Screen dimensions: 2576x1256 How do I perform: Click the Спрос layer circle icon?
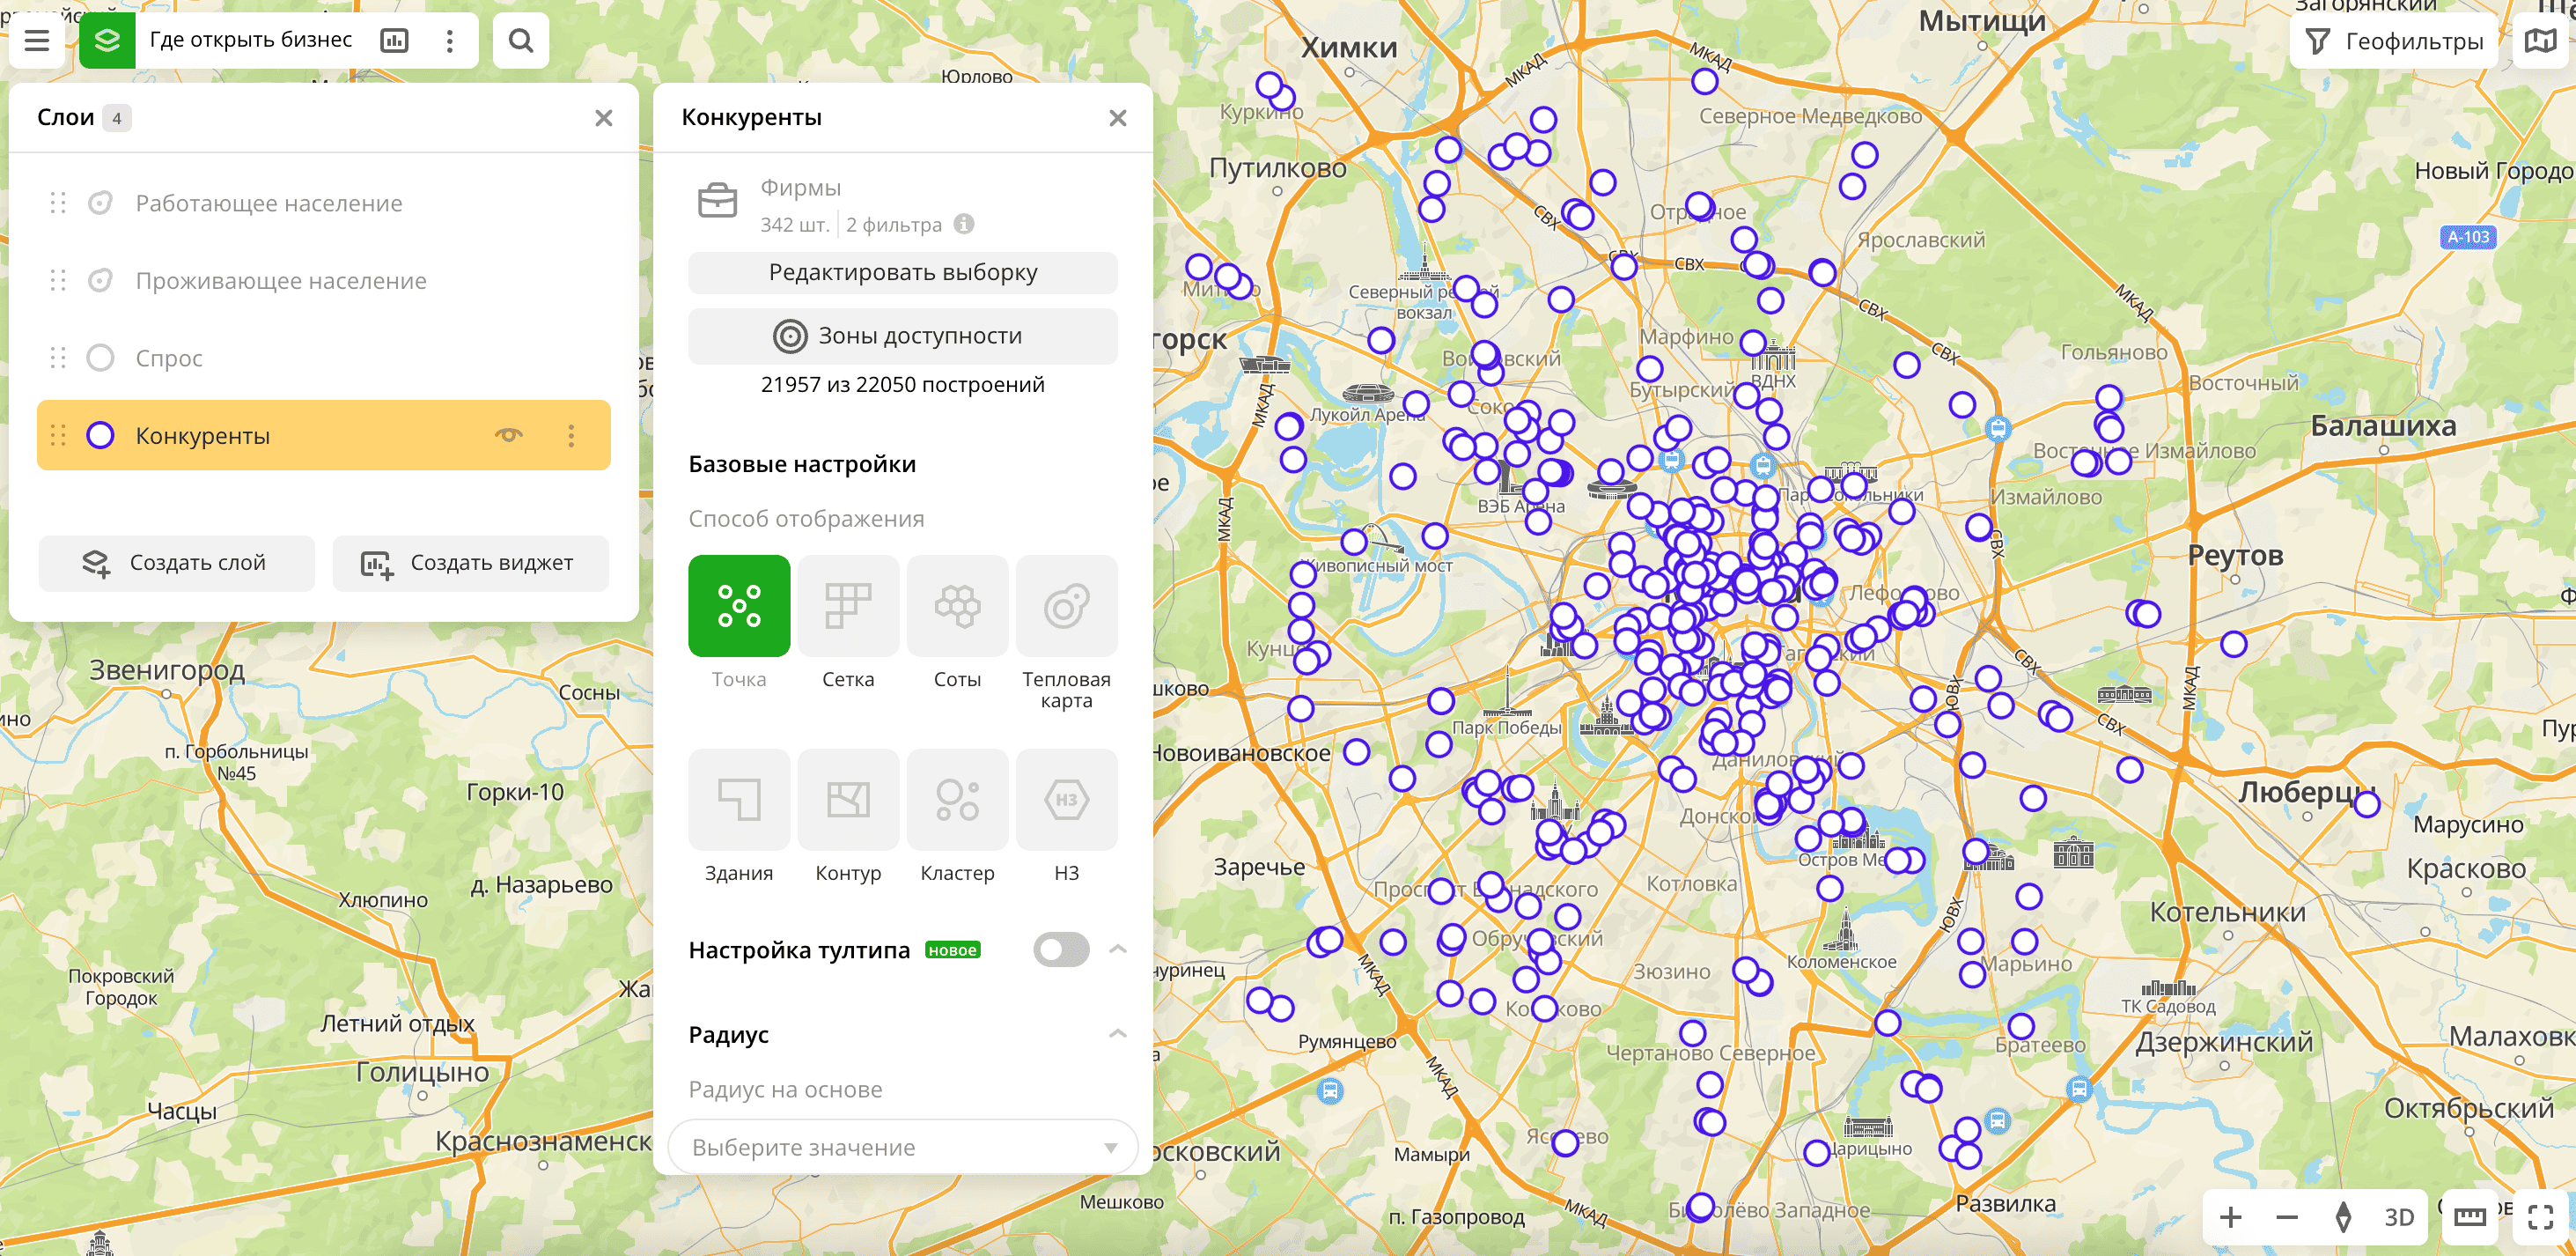tap(100, 358)
